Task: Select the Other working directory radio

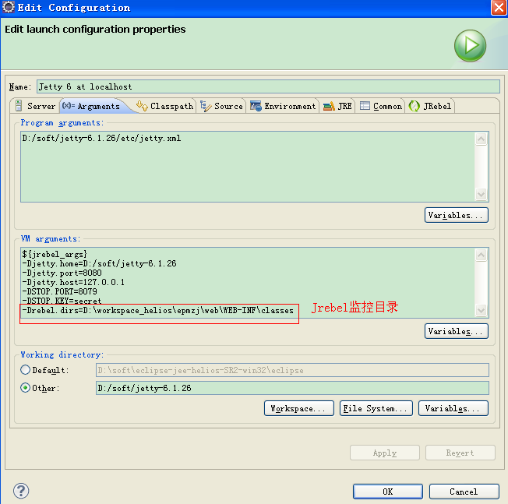Action: tap(25, 388)
